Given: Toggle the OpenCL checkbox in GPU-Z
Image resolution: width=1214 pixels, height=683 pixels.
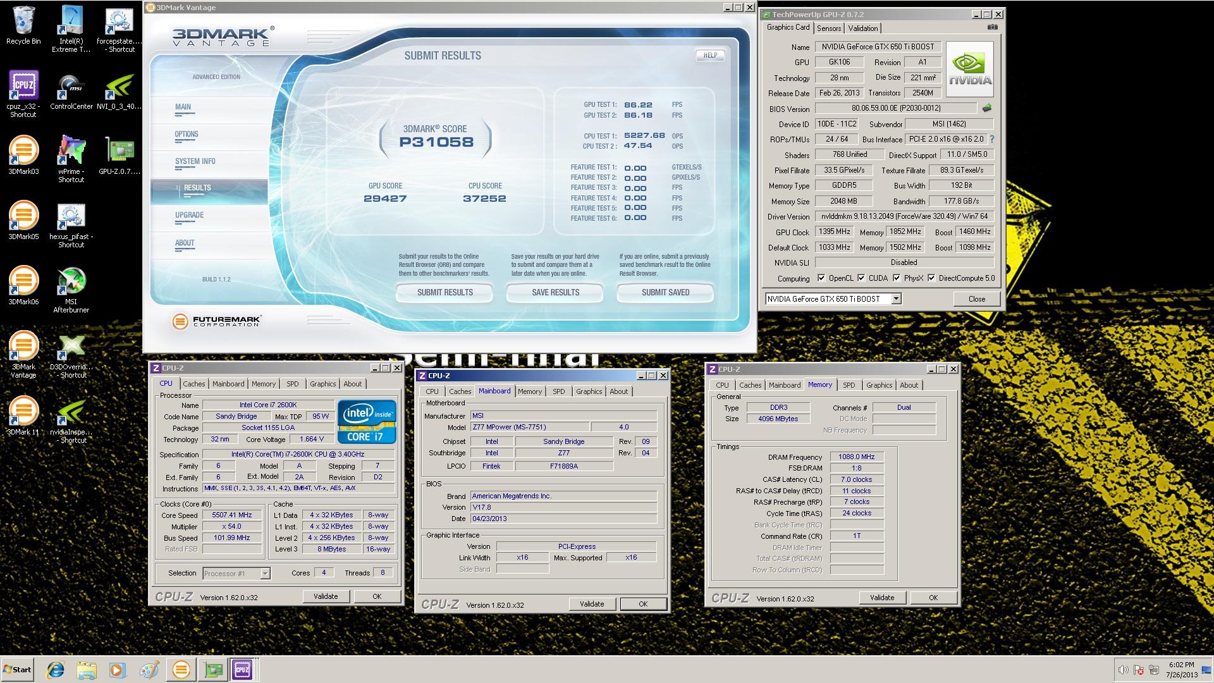Looking at the screenshot, I should (821, 278).
